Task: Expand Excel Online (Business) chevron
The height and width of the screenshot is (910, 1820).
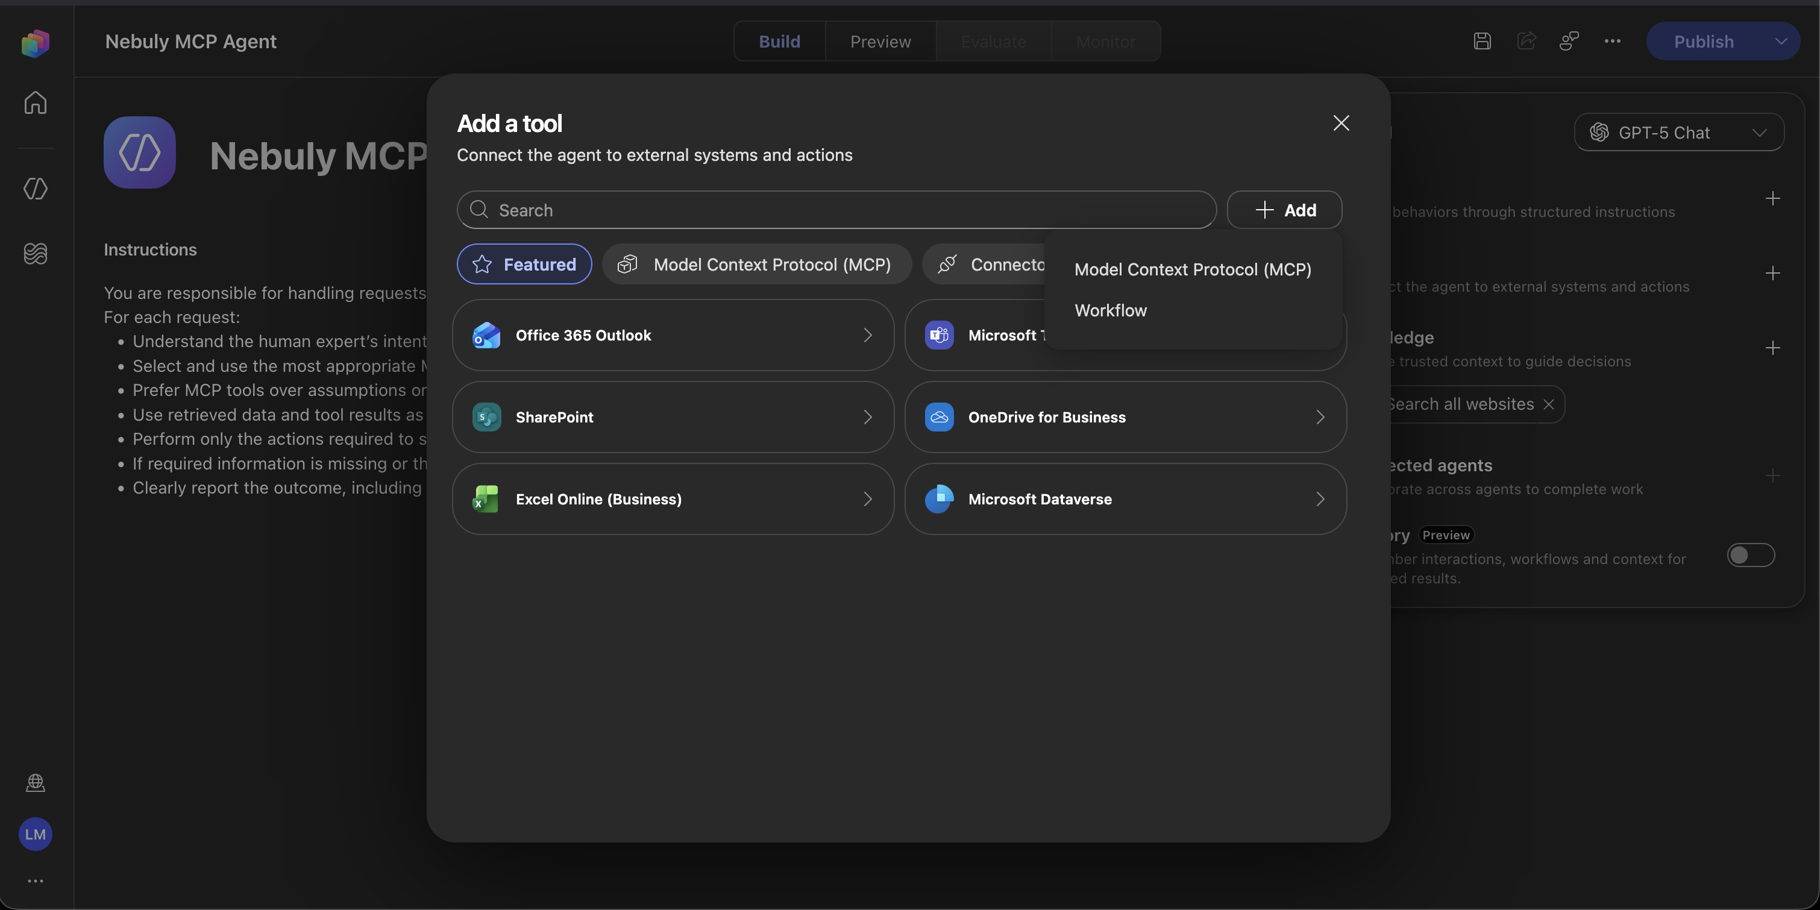Action: [x=868, y=499]
